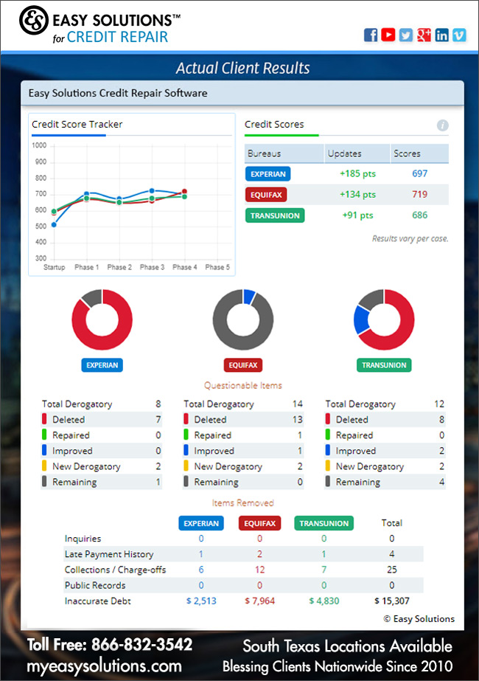The height and width of the screenshot is (681, 479).
Task: Select the TransUnion donut chart
Action: [384, 319]
